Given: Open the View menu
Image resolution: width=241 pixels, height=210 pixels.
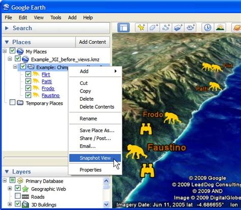Looking at the screenshot, I should click(x=39, y=17).
